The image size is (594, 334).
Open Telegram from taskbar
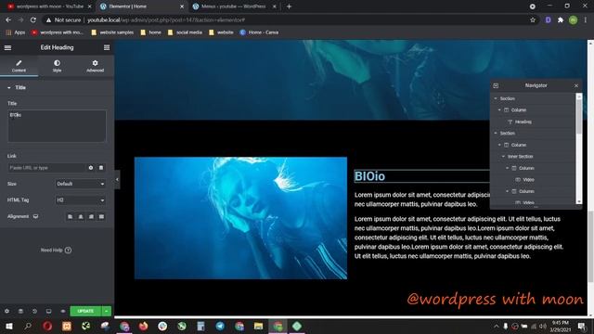220,326
